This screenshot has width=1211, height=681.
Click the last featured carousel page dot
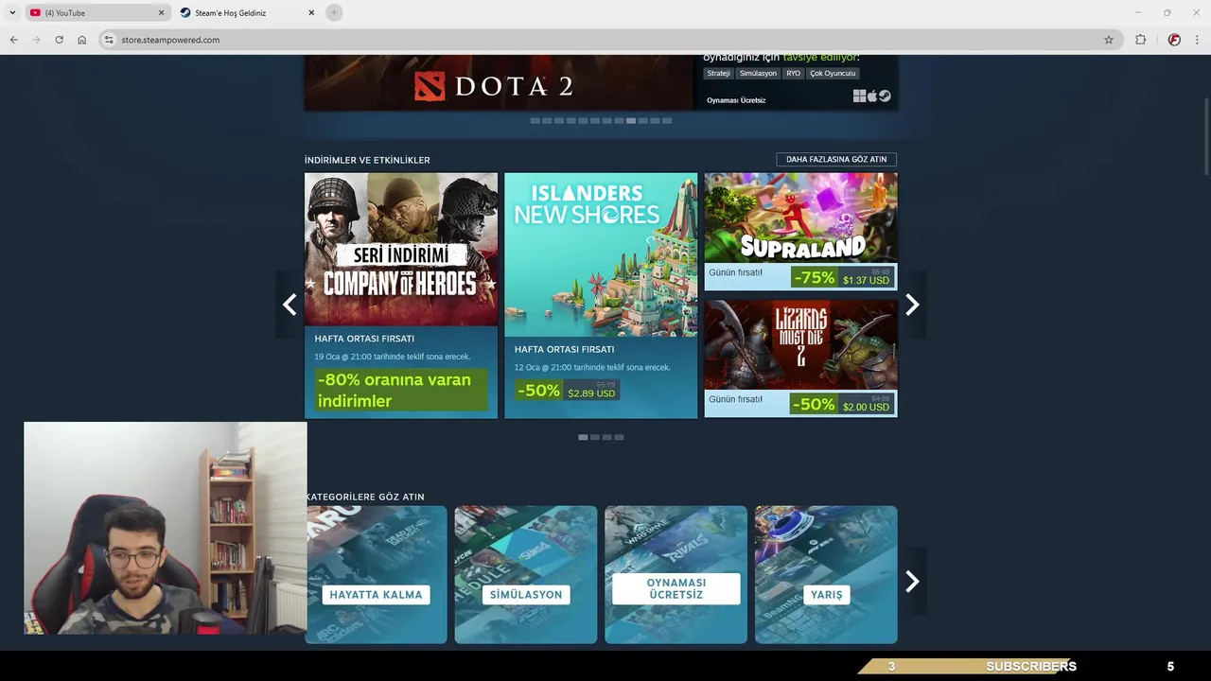point(667,121)
